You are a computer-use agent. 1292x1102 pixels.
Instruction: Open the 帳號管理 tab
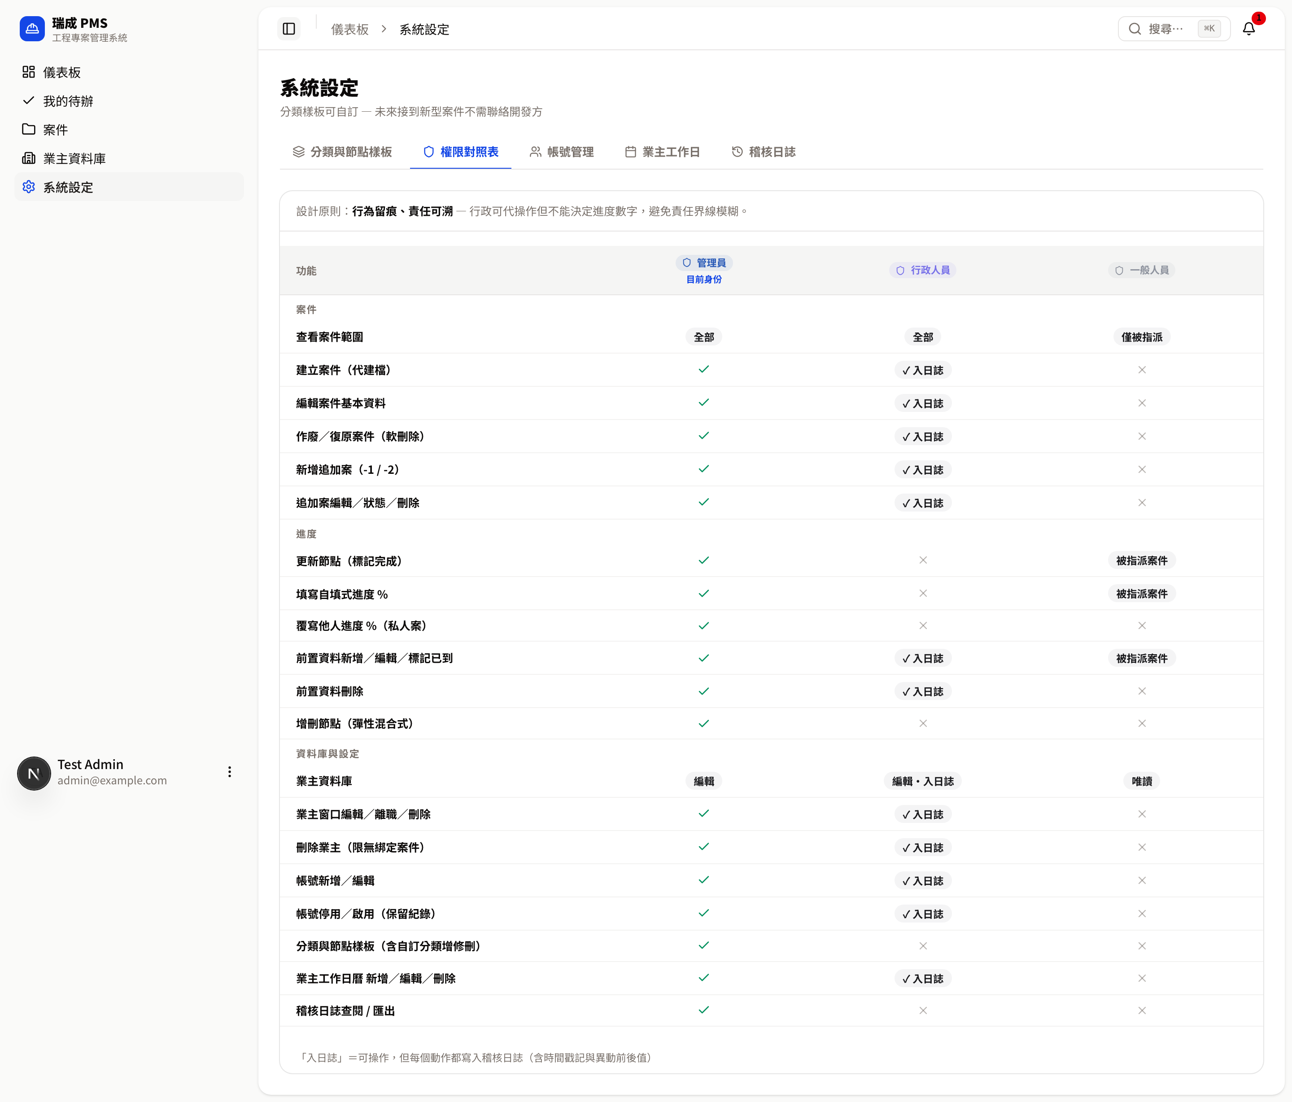click(561, 152)
